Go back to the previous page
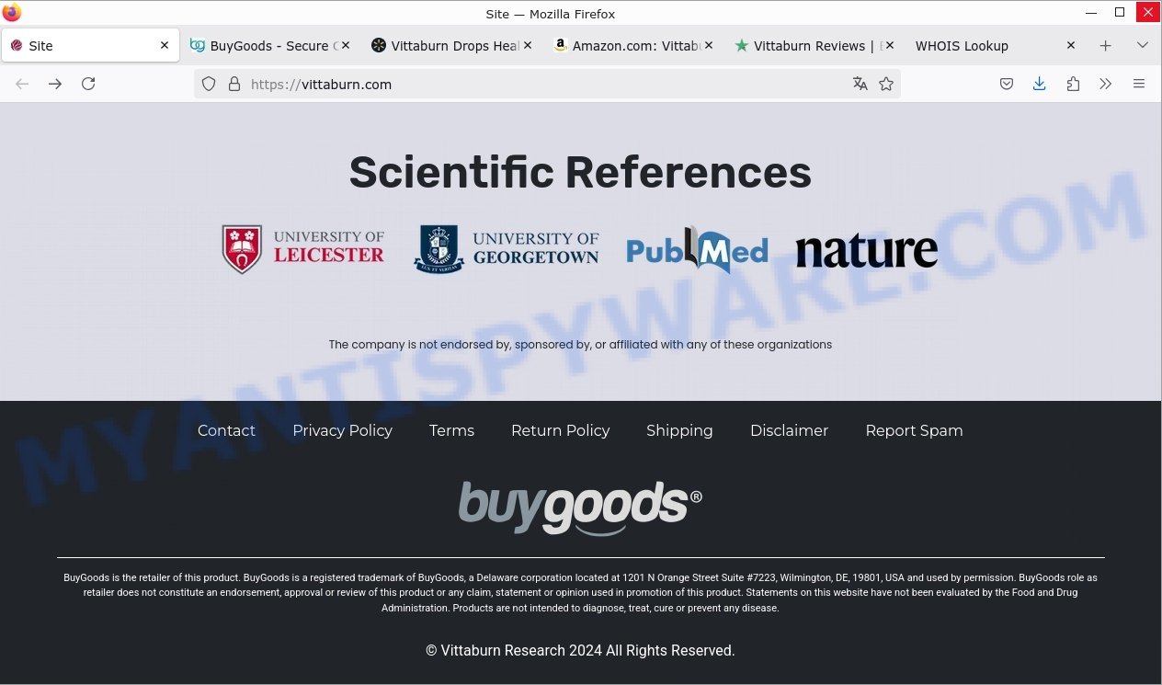Viewport: 1162px width, 685px height. (x=22, y=84)
